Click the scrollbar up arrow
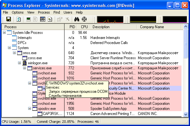 186,27
